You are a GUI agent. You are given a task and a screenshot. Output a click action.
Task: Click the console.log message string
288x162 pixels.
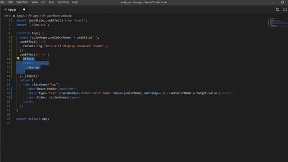click(74, 46)
